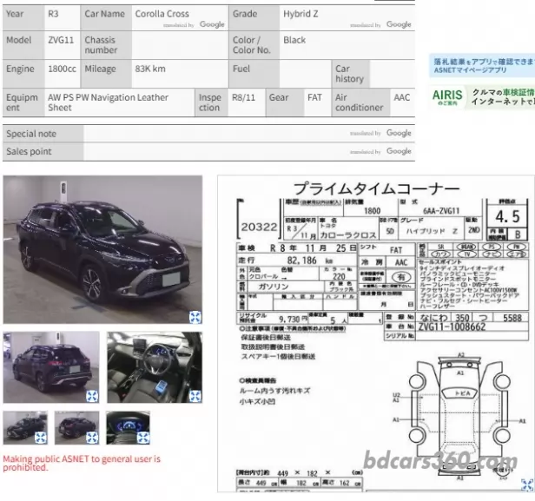
Task: Select the '83K km' mileage value
Action: pyautogui.click(x=150, y=69)
